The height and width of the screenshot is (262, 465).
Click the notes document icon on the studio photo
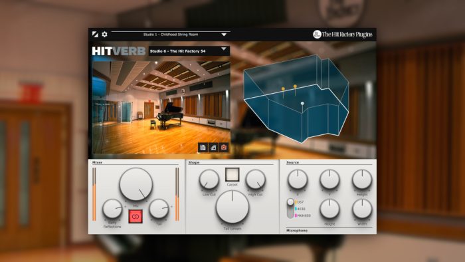pyautogui.click(x=203, y=147)
